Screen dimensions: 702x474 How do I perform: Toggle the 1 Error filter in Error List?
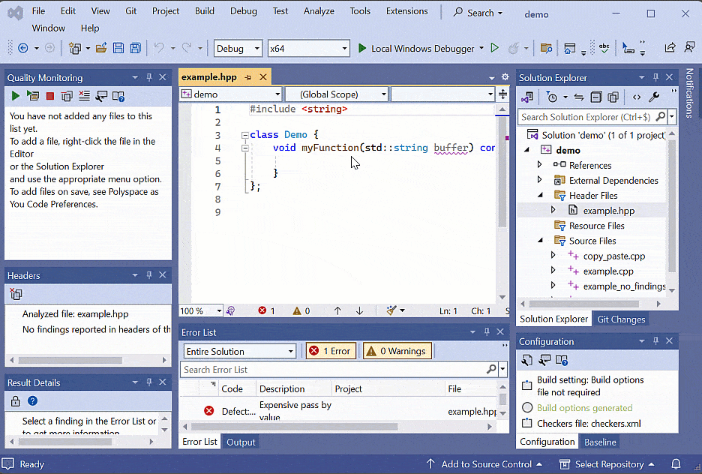coord(331,350)
